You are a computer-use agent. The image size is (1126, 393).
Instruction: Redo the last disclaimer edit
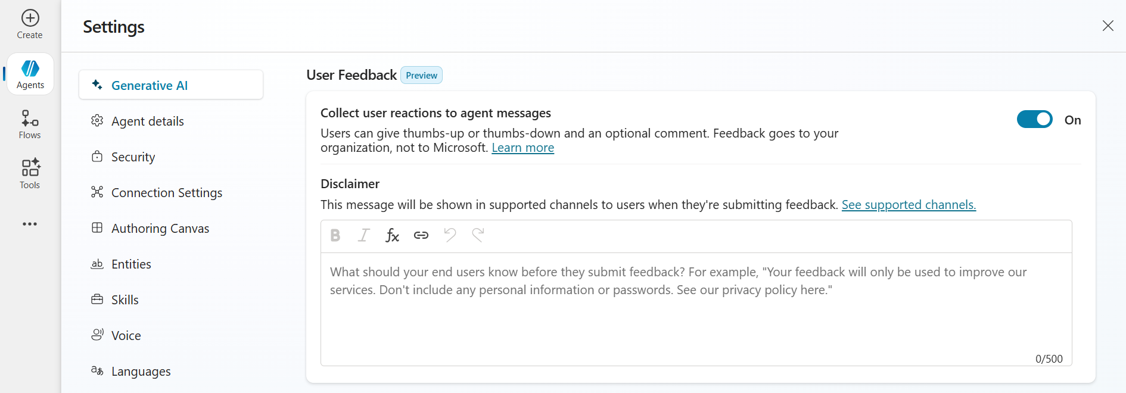478,235
